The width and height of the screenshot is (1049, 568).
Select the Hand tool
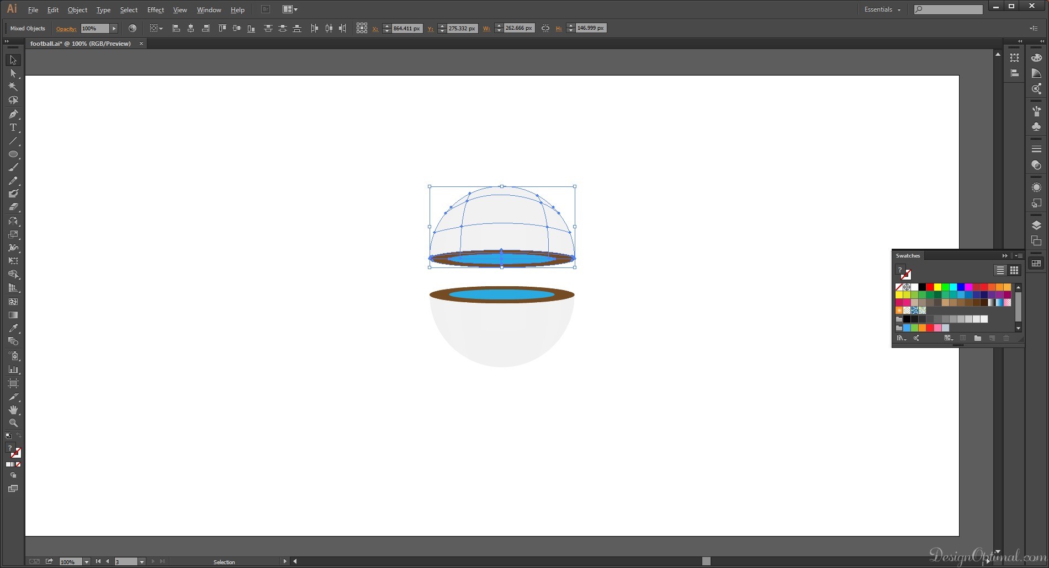13,410
